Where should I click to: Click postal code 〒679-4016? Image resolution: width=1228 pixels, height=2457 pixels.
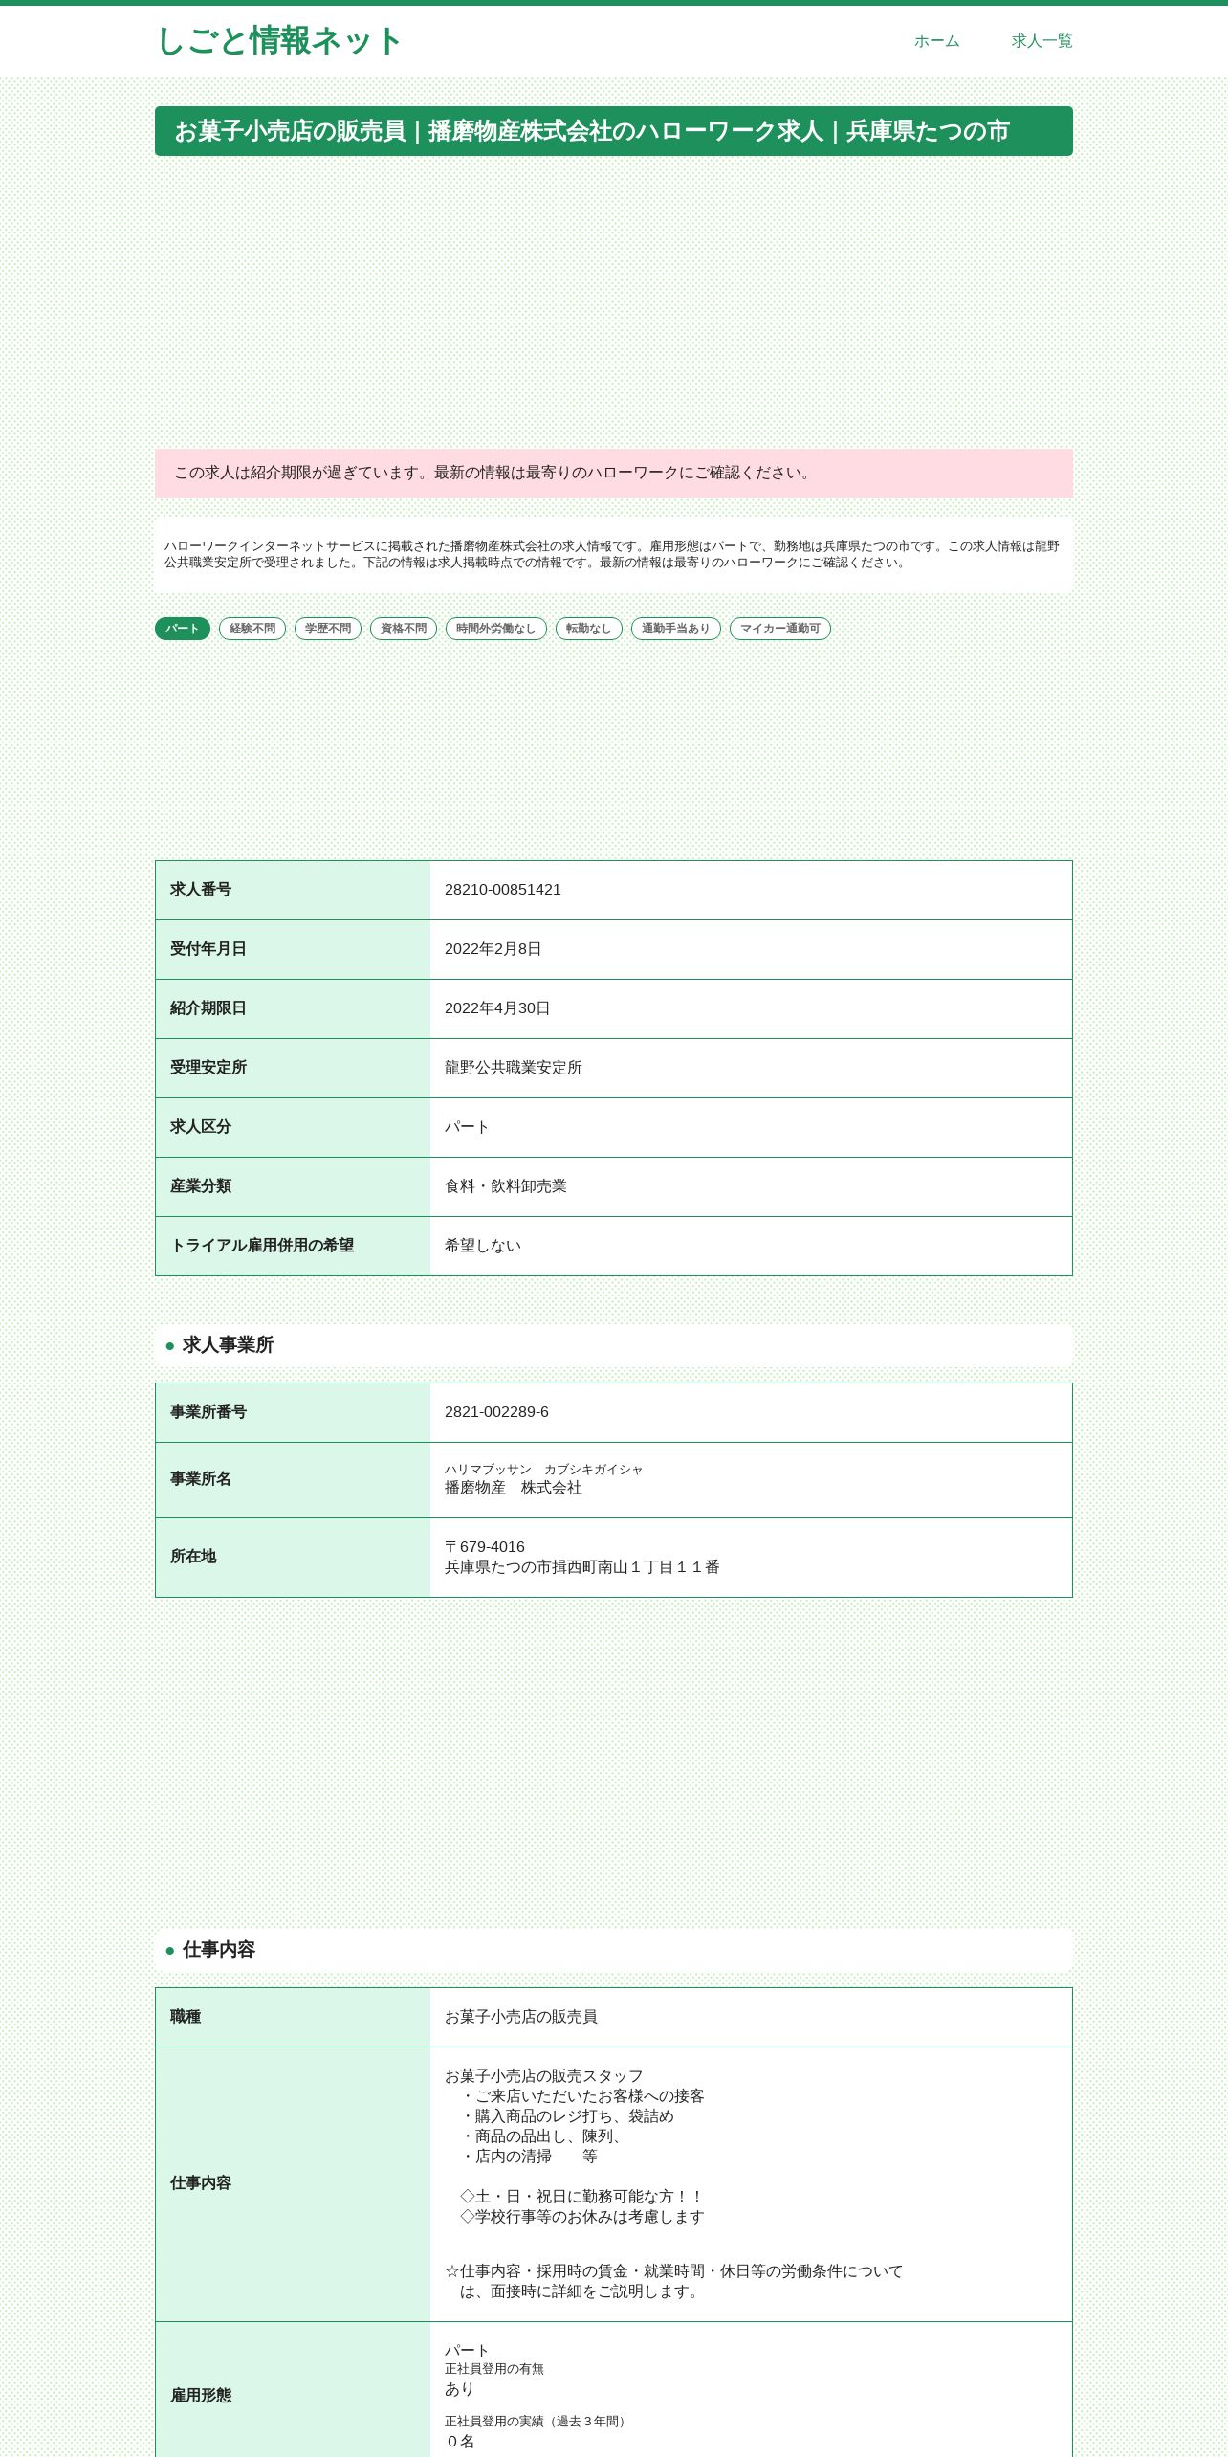tap(485, 1547)
